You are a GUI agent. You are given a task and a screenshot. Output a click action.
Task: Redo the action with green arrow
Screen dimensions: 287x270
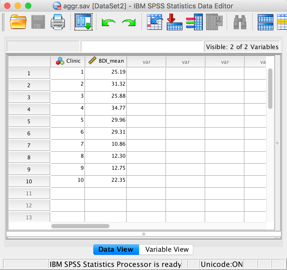pos(129,22)
